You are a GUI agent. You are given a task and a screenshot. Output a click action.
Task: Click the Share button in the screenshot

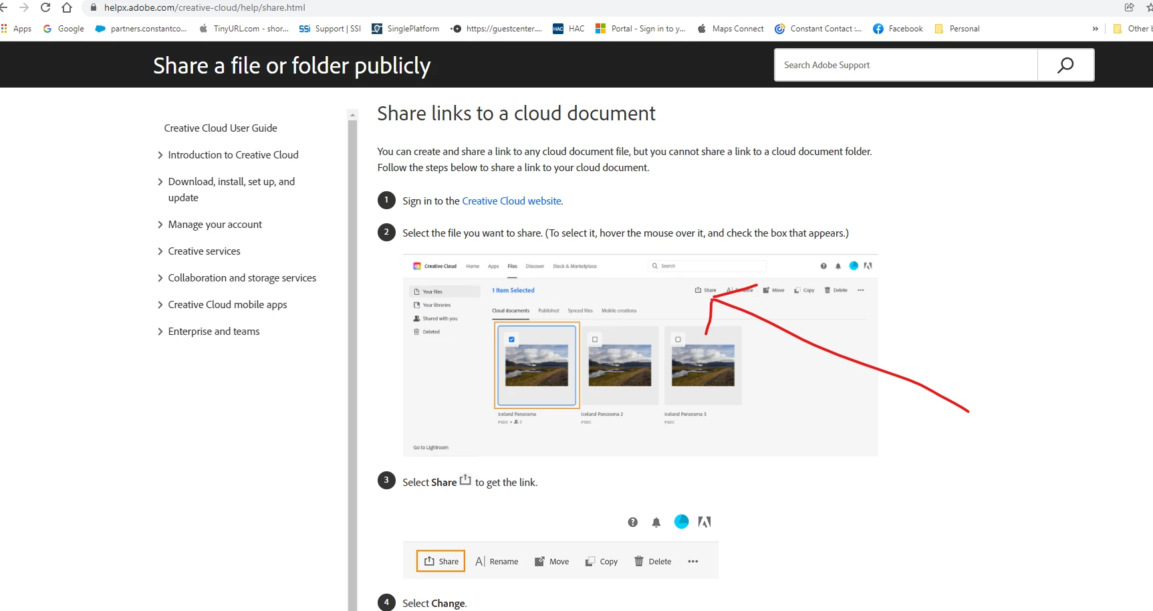[x=441, y=562]
